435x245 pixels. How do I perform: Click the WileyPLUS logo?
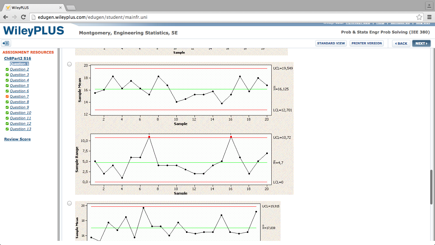pos(33,31)
